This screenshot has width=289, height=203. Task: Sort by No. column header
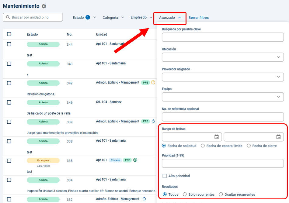69,34
